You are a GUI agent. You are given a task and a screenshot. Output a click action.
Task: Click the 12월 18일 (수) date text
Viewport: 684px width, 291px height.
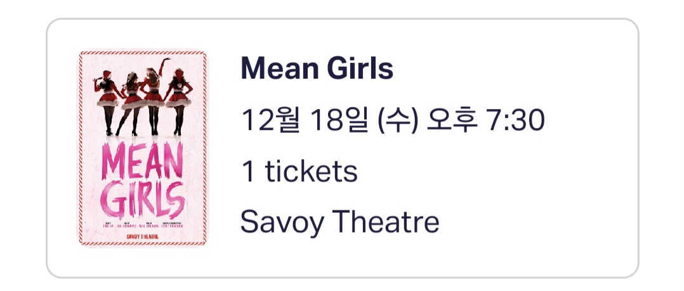[x=329, y=120]
